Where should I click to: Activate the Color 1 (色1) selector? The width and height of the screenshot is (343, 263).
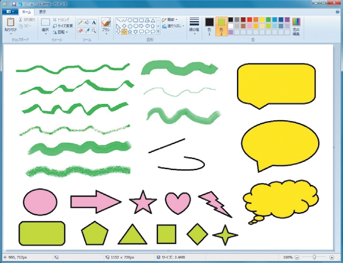coord(209,25)
